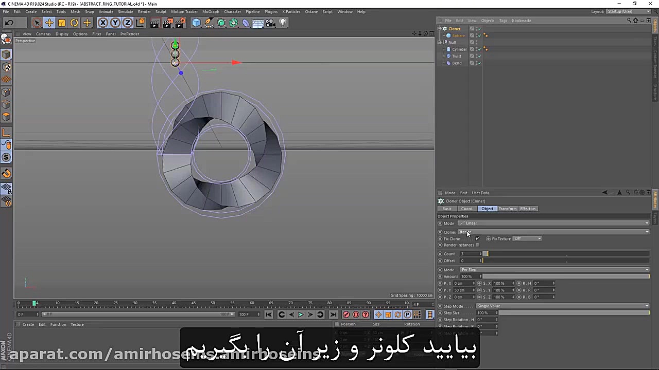Click the Add Light icon
Screen dimensions: 659x370
pos(283,22)
